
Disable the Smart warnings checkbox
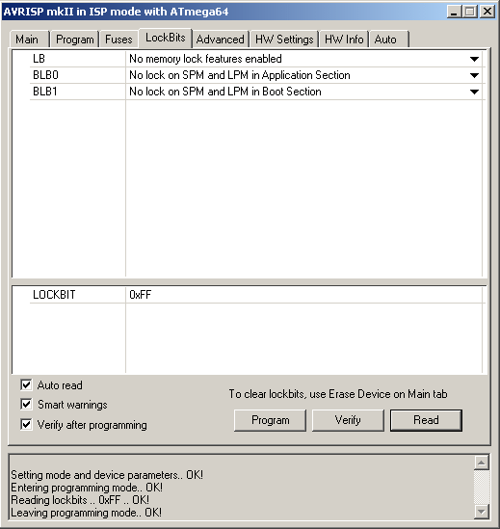[26, 404]
